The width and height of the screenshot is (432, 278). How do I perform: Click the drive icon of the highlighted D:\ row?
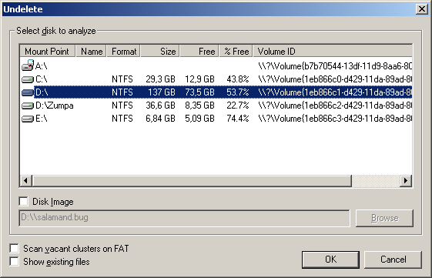pos(28,92)
